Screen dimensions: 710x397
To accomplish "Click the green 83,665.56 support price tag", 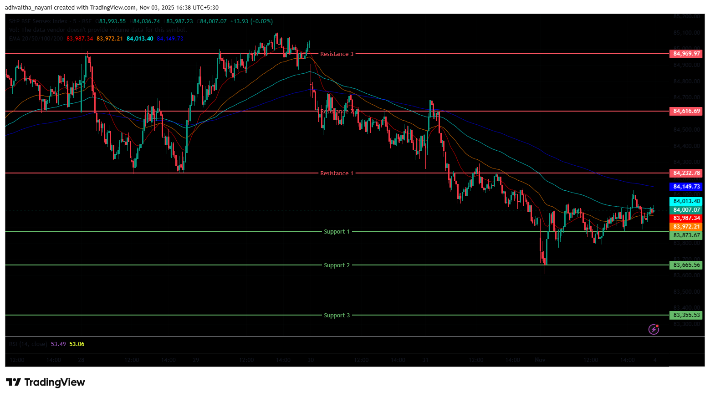I will pyautogui.click(x=686, y=265).
